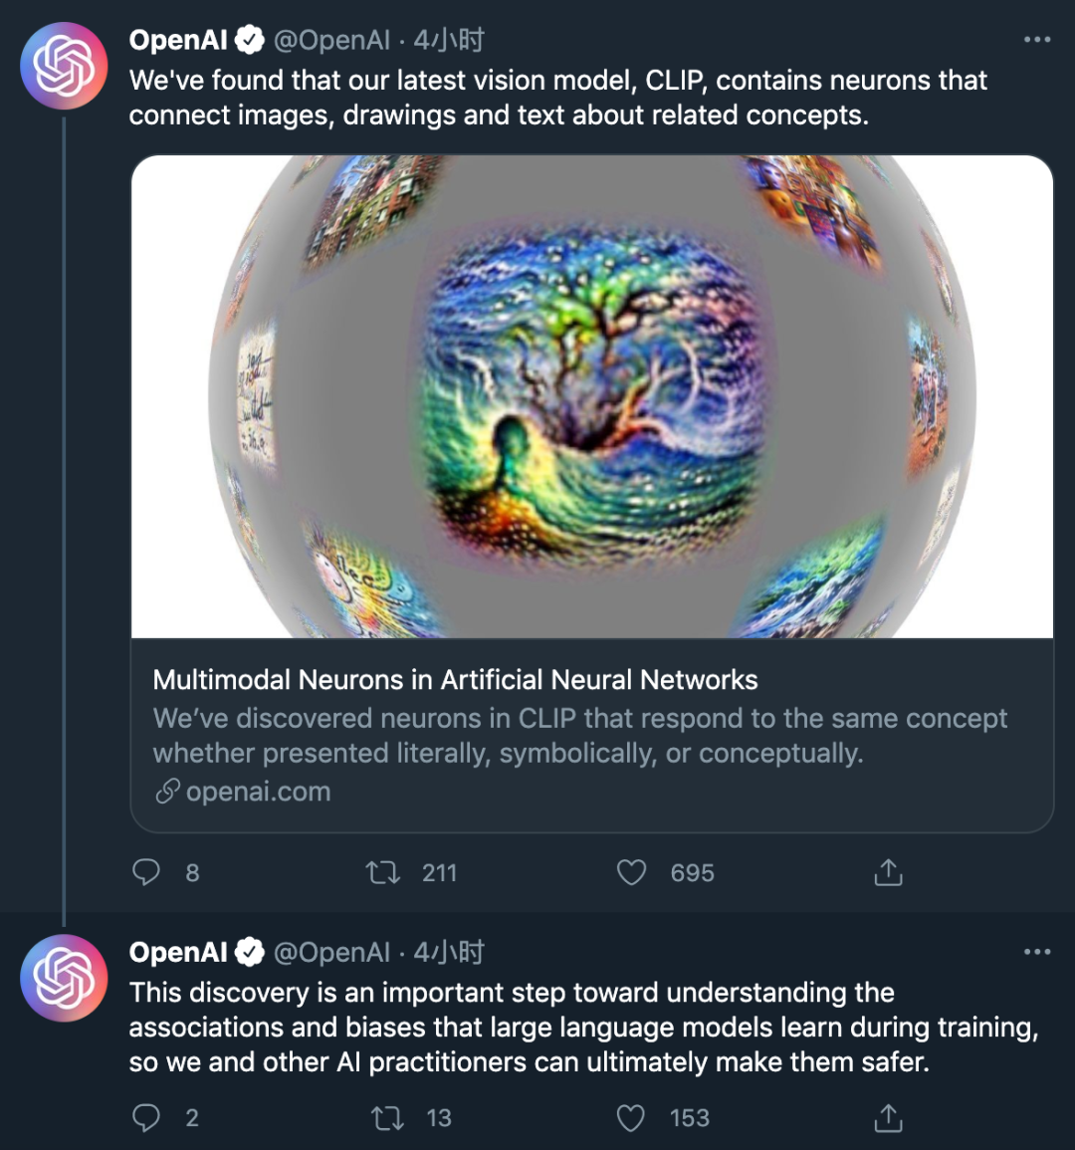Open OpenAI display name on first tweet

coord(178,41)
